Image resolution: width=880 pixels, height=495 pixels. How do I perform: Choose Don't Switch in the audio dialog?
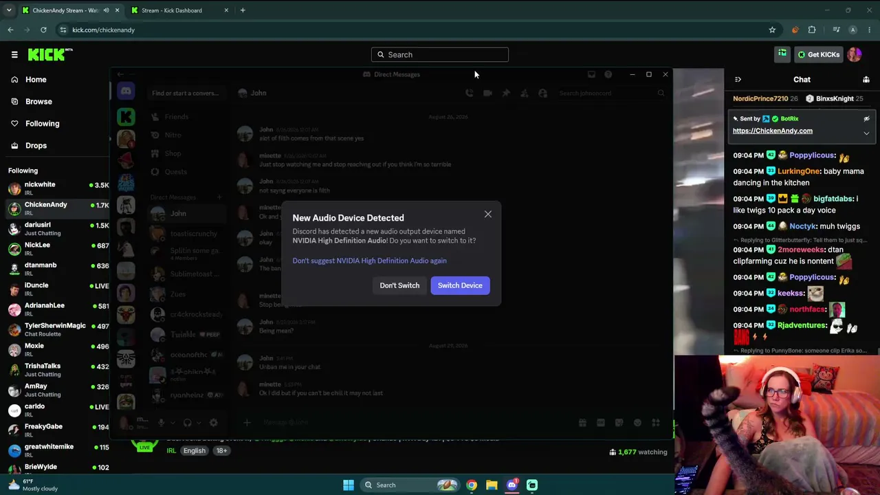click(x=399, y=285)
